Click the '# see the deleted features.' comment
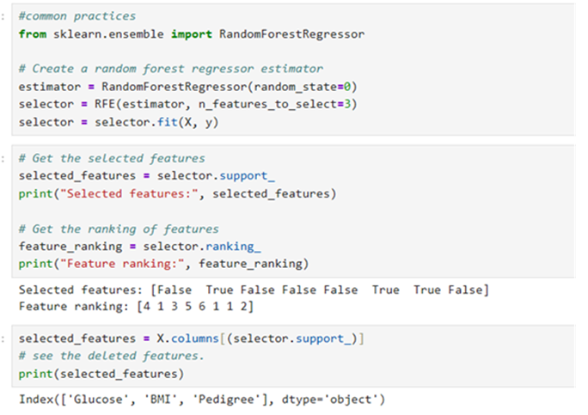 pos(112,356)
